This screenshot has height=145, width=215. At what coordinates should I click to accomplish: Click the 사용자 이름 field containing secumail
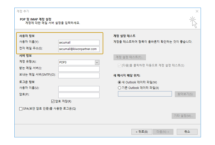pyautogui.click(x=79, y=42)
